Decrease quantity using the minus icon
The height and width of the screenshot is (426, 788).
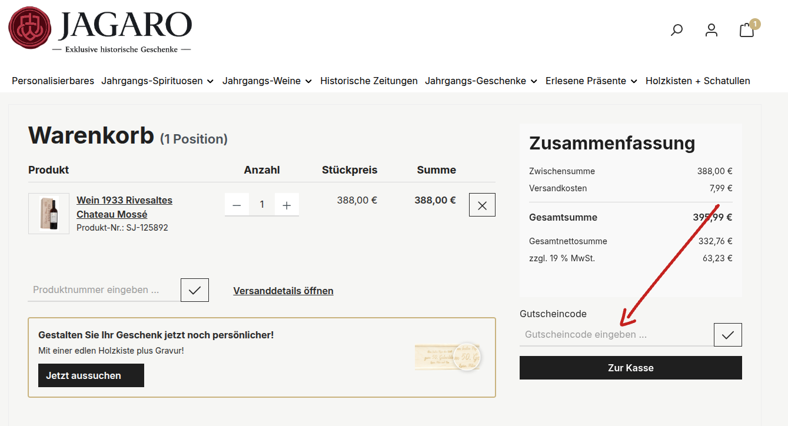[237, 204]
